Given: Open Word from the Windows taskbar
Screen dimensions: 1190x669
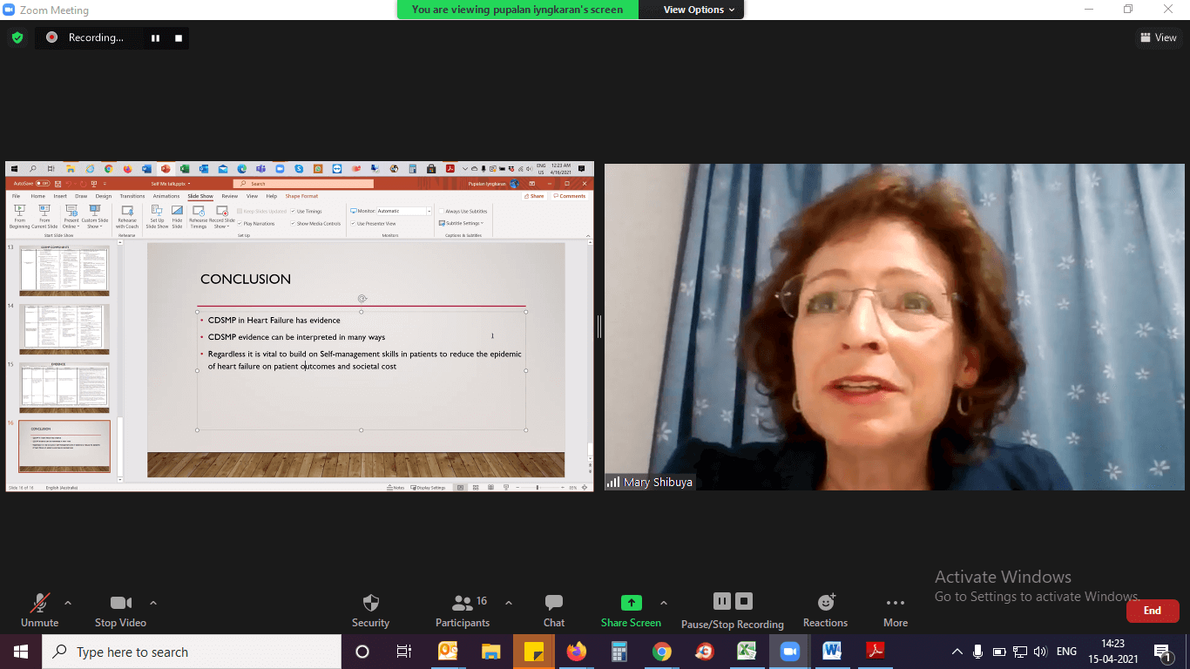Looking at the screenshot, I should [x=832, y=652].
